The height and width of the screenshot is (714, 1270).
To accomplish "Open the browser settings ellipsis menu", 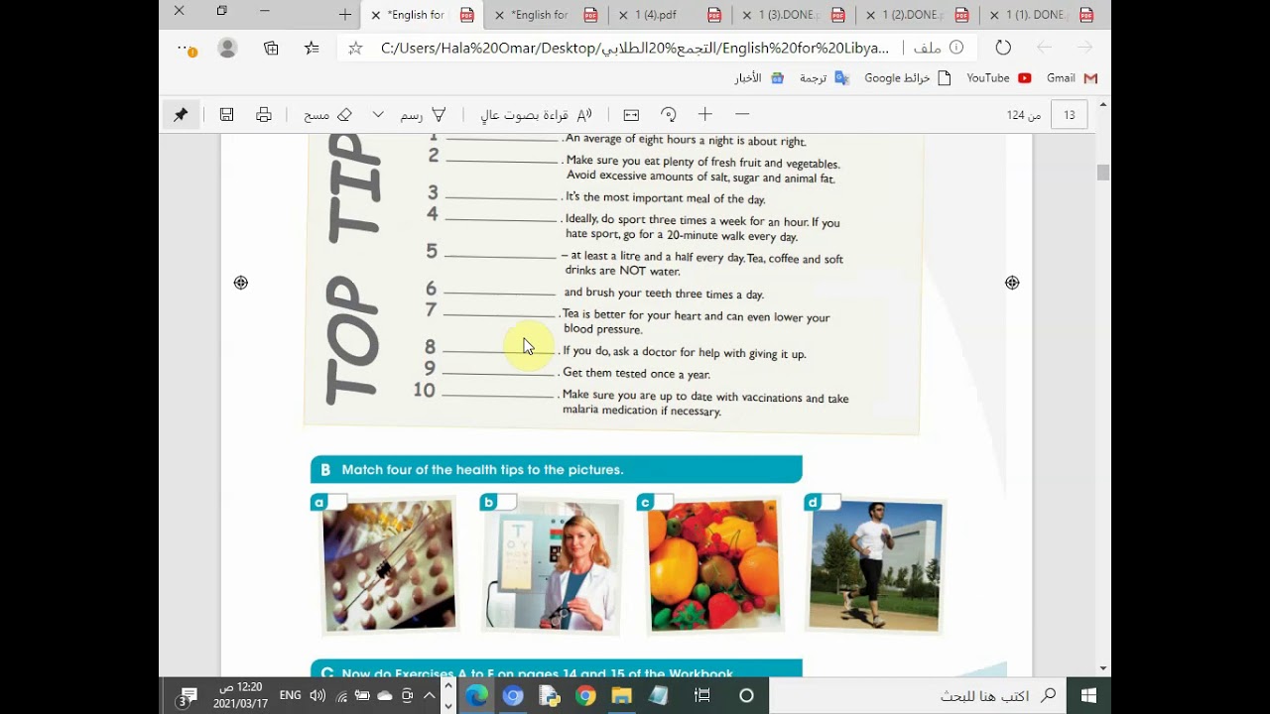I will (x=187, y=48).
